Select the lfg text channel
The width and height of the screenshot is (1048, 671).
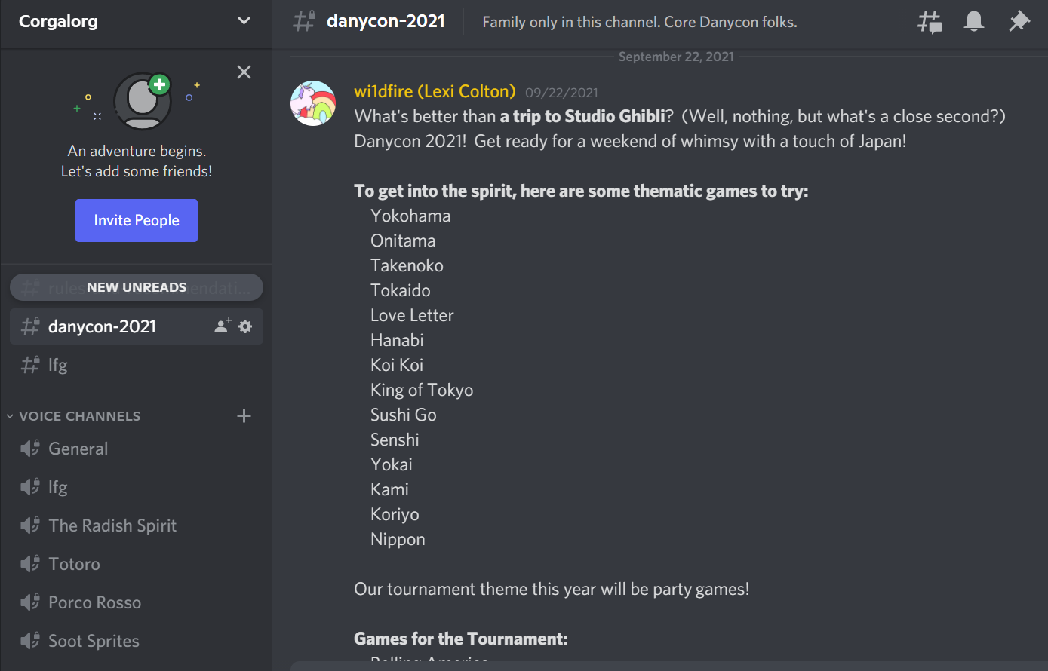click(136, 365)
